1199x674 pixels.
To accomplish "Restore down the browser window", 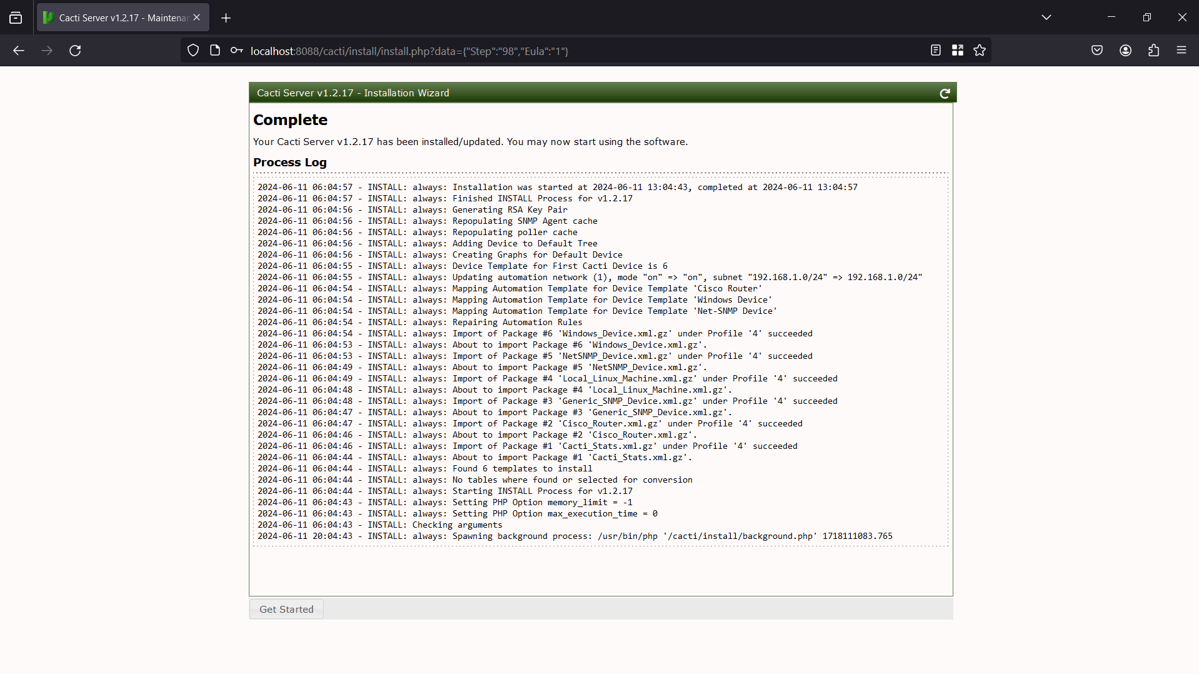I will coord(1146,18).
